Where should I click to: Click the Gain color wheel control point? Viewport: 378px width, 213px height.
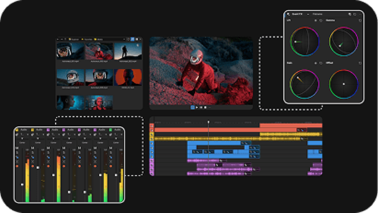click(x=298, y=78)
